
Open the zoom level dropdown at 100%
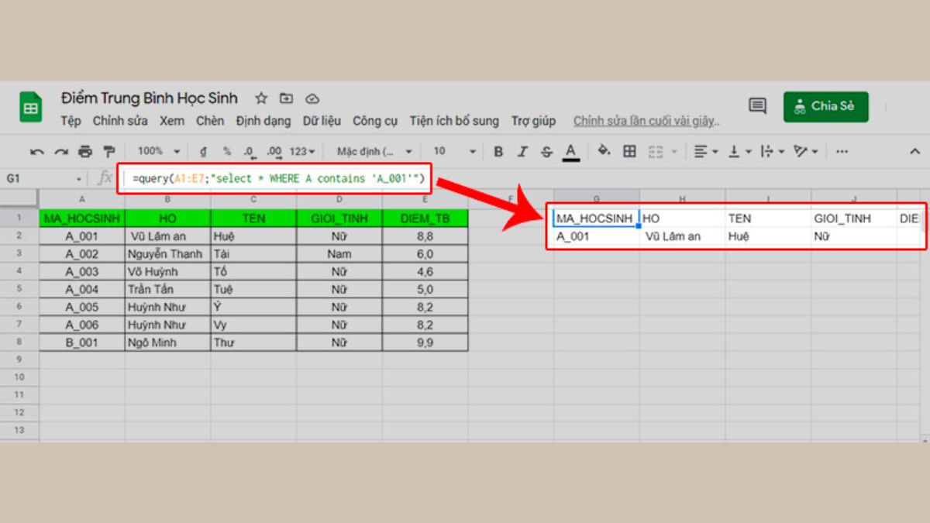155,151
